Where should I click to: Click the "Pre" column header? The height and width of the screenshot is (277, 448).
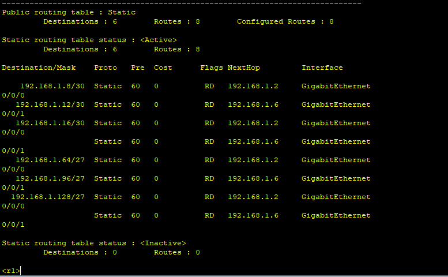click(x=138, y=68)
